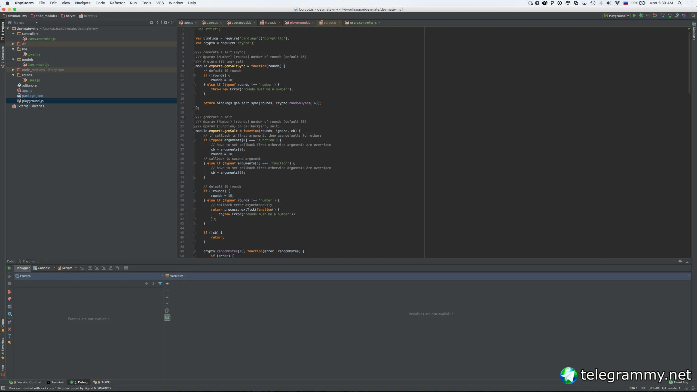Expand the node_modules folder in tree
This screenshot has height=392, width=697.
tap(13, 70)
